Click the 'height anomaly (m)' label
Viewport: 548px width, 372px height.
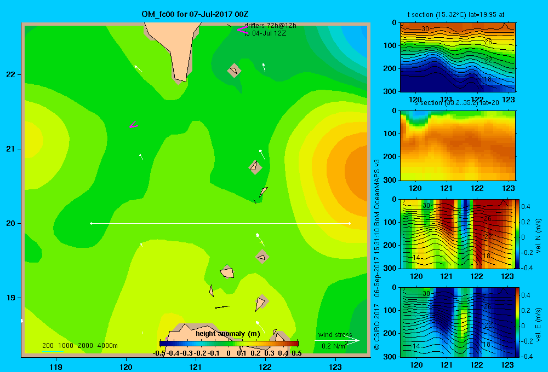pyautogui.click(x=228, y=334)
